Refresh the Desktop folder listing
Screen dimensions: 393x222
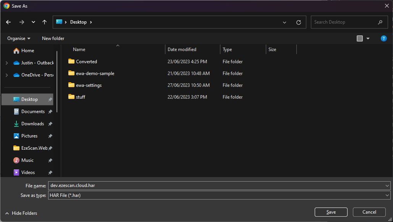tap(299, 22)
